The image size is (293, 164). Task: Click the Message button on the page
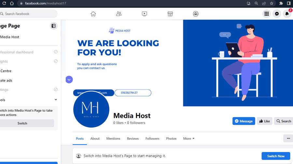click(244, 121)
